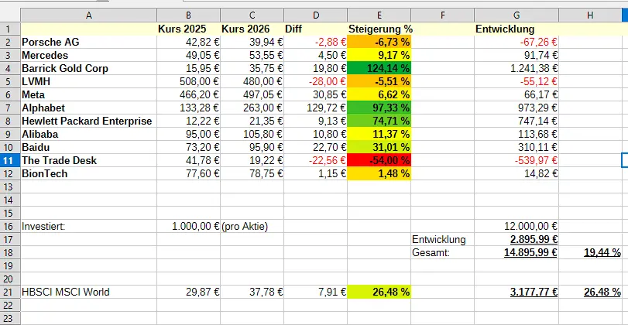Image resolution: width=628 pixels, height=325 pixels.
Task: Click the Porsche AG cell
Action: tap(88, 42)
